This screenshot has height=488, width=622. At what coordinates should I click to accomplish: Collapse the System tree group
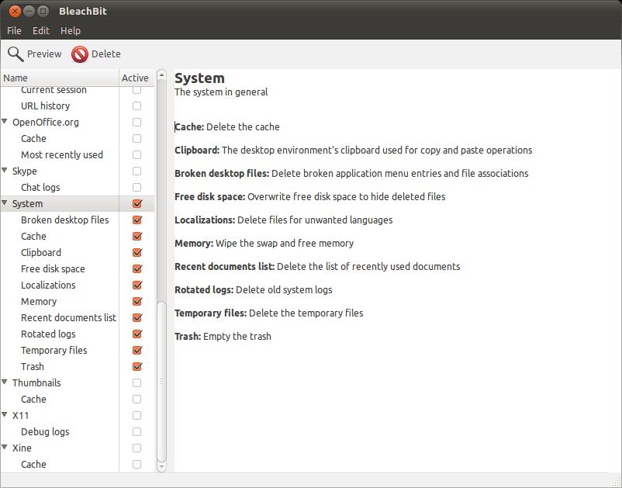(x=5, y=202)
